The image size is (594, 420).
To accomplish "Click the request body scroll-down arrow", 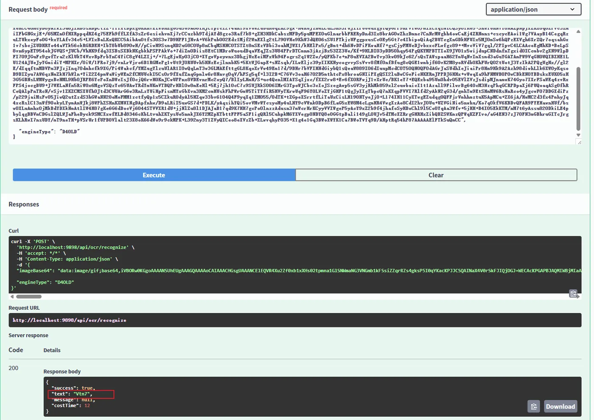I will [578, 135].
